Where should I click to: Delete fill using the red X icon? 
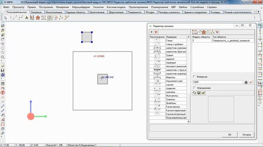point(156,32)
